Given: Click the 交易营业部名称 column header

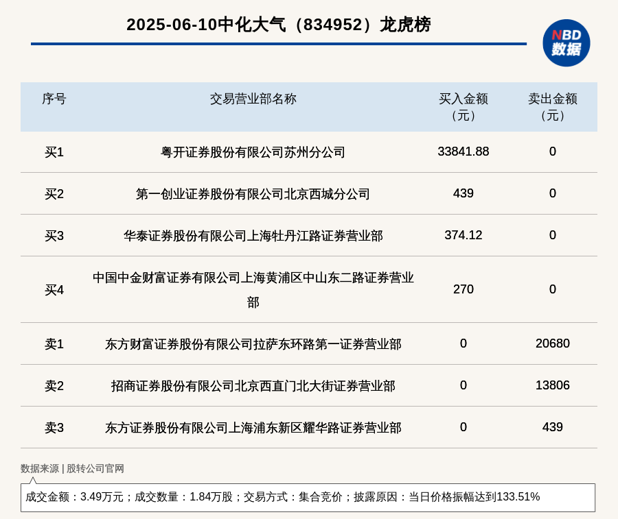Looking at the screenshot, I should pos(253,99).
